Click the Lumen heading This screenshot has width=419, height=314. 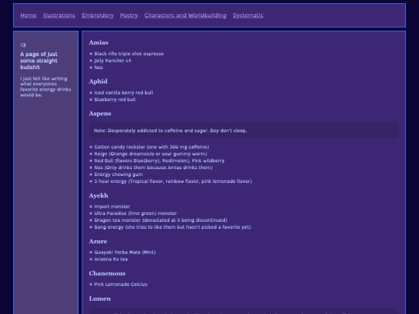[x=99, y=298]
